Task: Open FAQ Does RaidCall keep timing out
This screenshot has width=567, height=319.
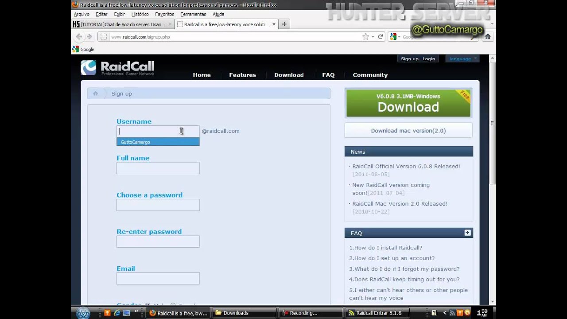Action: pos(404,280)
